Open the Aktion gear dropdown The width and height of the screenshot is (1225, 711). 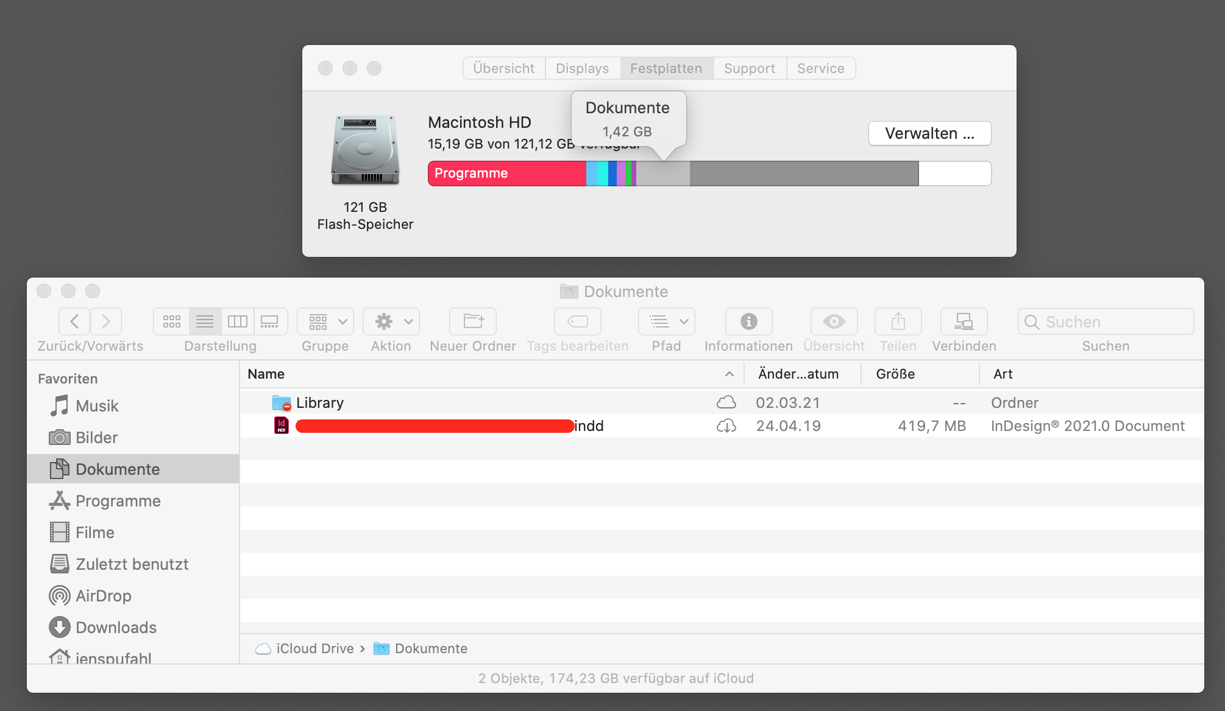pyautogui.click(x=391, y=321)
